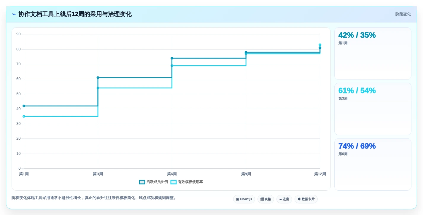Click the 数据卡片 tag
The height and width of the screenshot is (215, 423).
point(306,199)
